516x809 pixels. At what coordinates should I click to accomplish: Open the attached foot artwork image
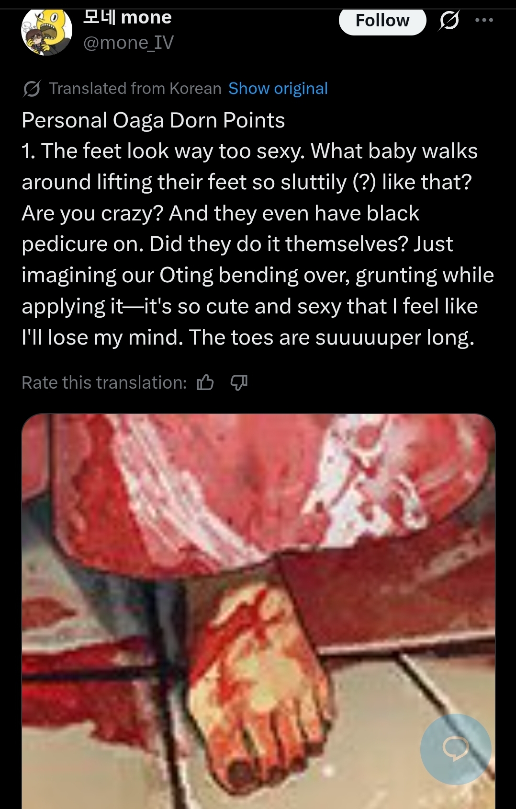258,611
